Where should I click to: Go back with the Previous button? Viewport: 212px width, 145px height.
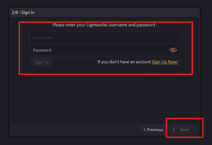[153, 130]
